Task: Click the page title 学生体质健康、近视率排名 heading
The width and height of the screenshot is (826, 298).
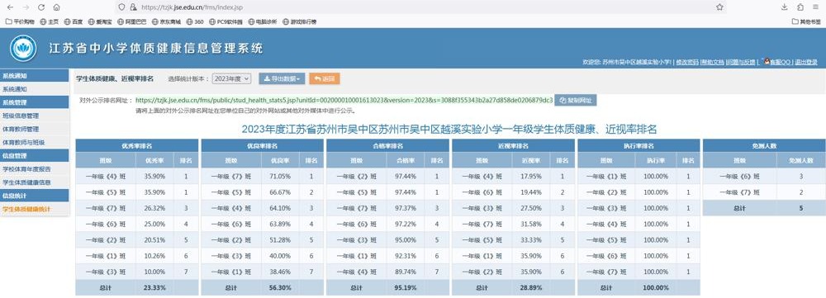Action: [x=115, y=78]
